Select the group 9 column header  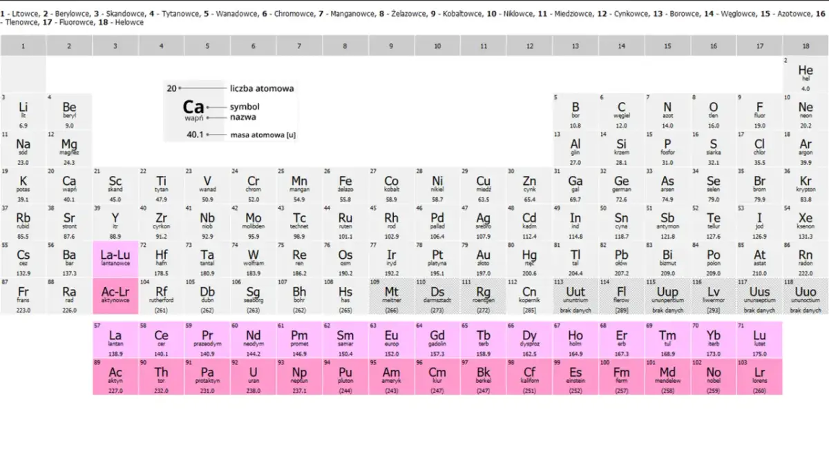coord(391,46)
